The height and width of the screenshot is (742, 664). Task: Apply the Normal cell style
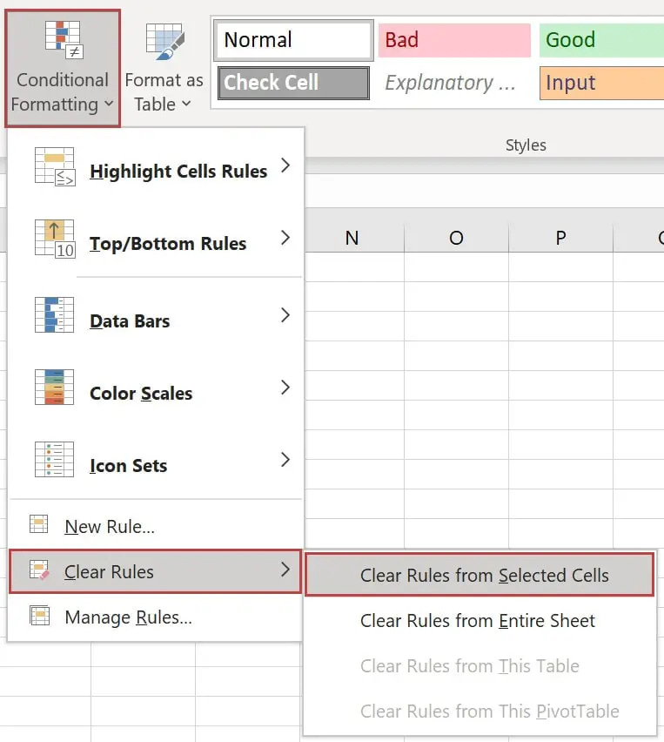(x=292, y=39)
